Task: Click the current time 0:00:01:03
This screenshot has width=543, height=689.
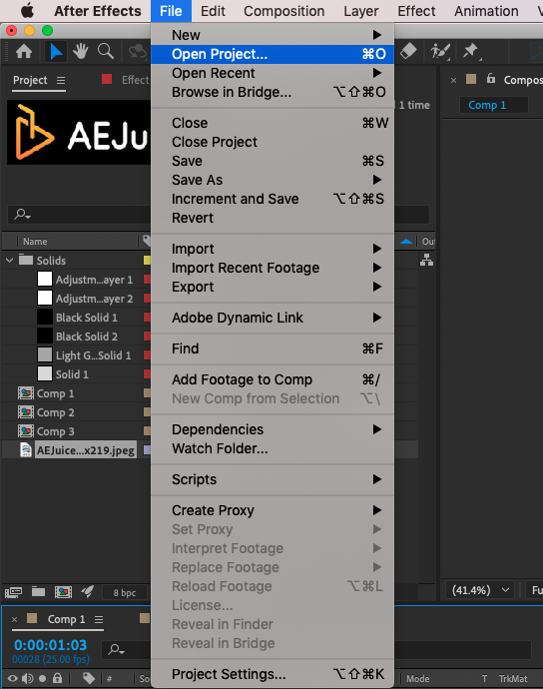Action: [x=51, y=645]
